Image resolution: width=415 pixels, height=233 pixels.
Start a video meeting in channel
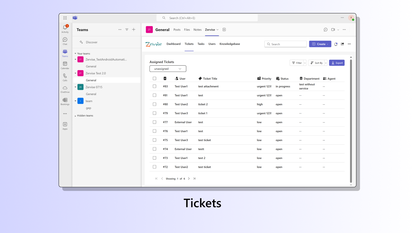(333, 30)
